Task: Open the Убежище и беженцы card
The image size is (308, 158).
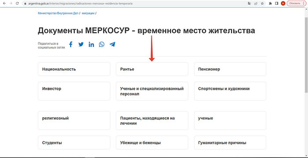Action: pyautogui.click(x=152, y=143)
